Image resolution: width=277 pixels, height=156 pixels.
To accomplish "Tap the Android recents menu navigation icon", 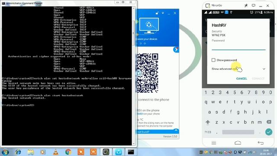I will click(214, 143).
